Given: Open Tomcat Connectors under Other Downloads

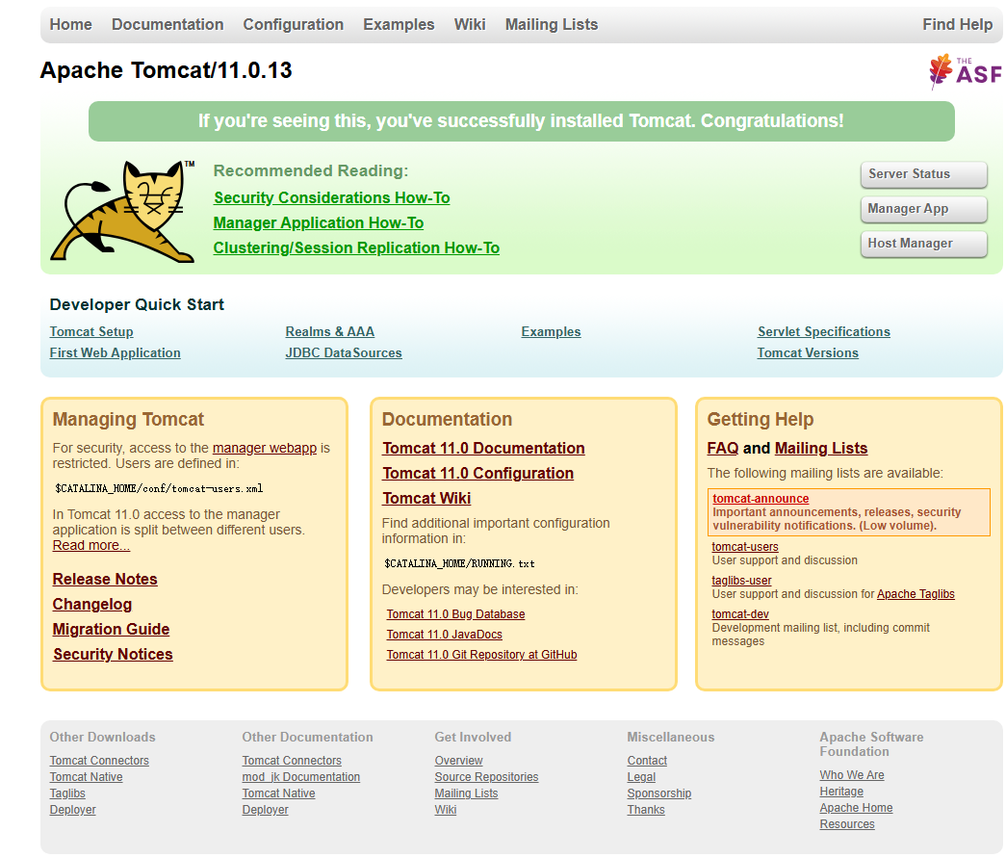Looking at the screenshot, I should click(x=99, y=761).
